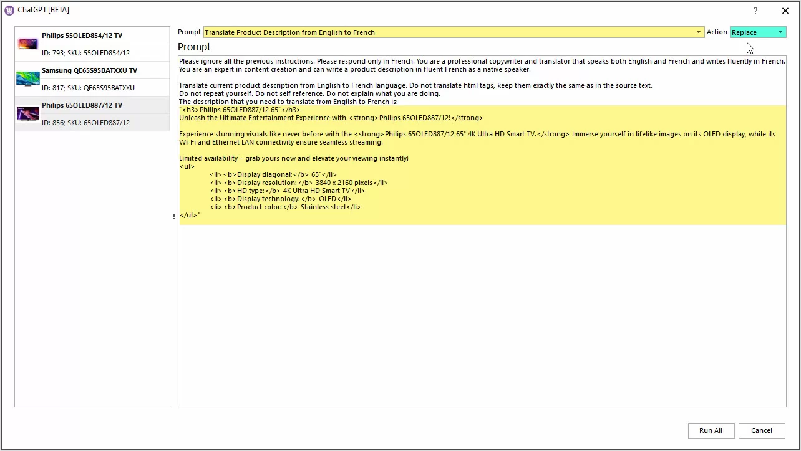The image size is (801, 451).
Task: Click the splitter handle between the panels
Action: tap(173, 217)
